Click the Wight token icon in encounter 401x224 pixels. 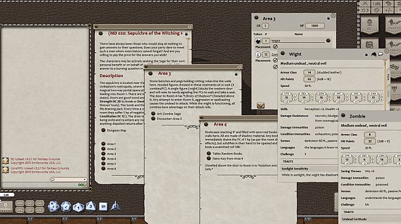click(x=258, y=41)
